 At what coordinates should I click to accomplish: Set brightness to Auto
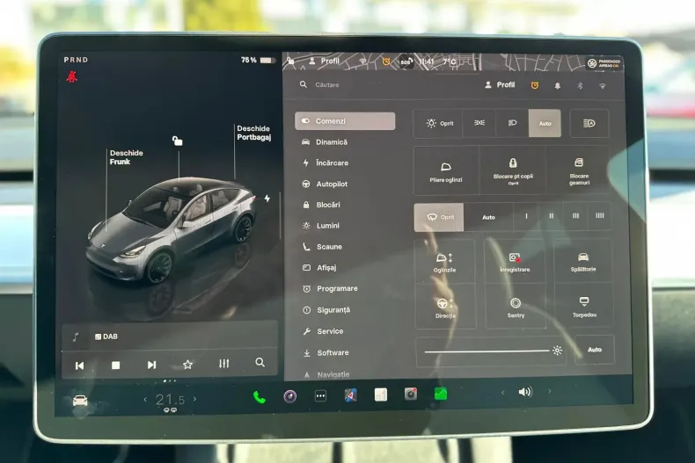pos(595,350)
